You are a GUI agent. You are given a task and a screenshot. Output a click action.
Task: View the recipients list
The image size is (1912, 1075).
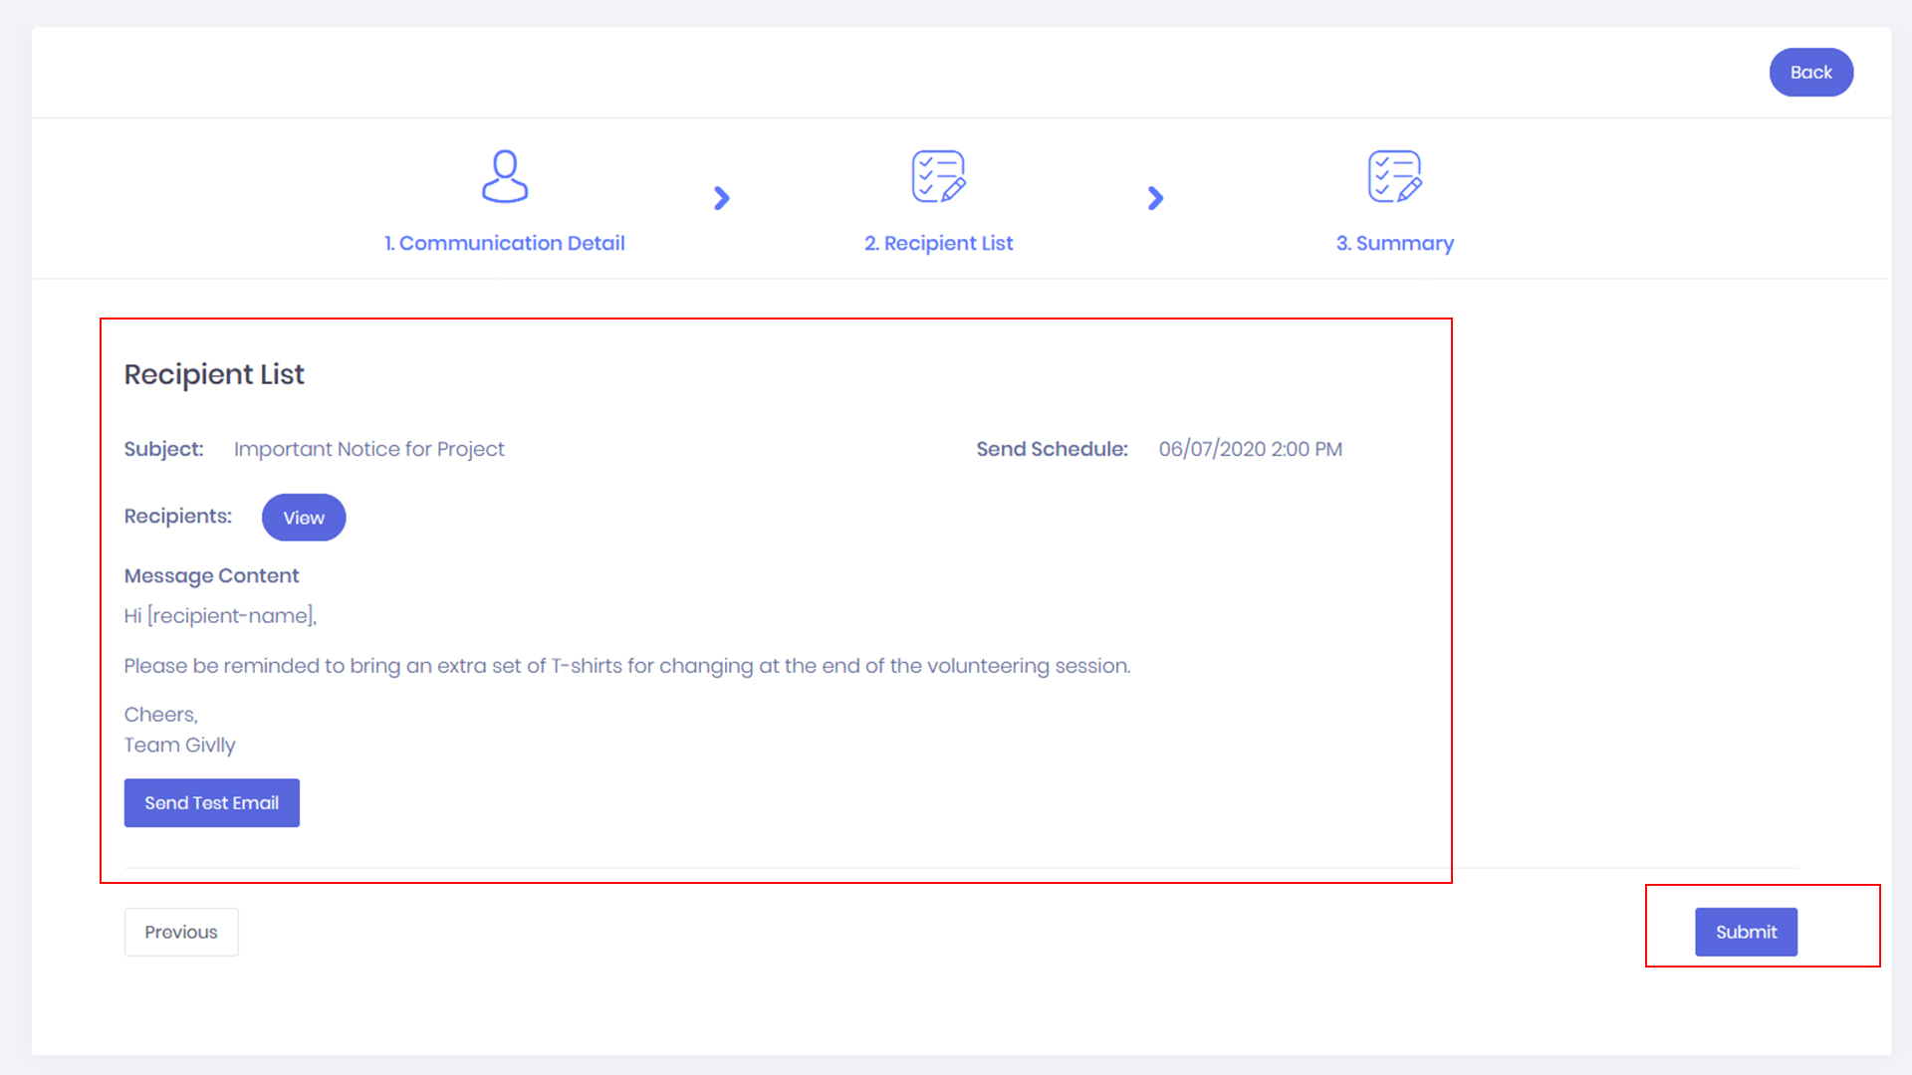click(x=304, y=518)
